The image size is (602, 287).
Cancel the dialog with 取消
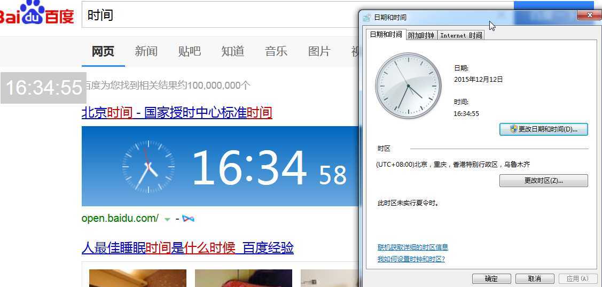[x=535, y=279]
